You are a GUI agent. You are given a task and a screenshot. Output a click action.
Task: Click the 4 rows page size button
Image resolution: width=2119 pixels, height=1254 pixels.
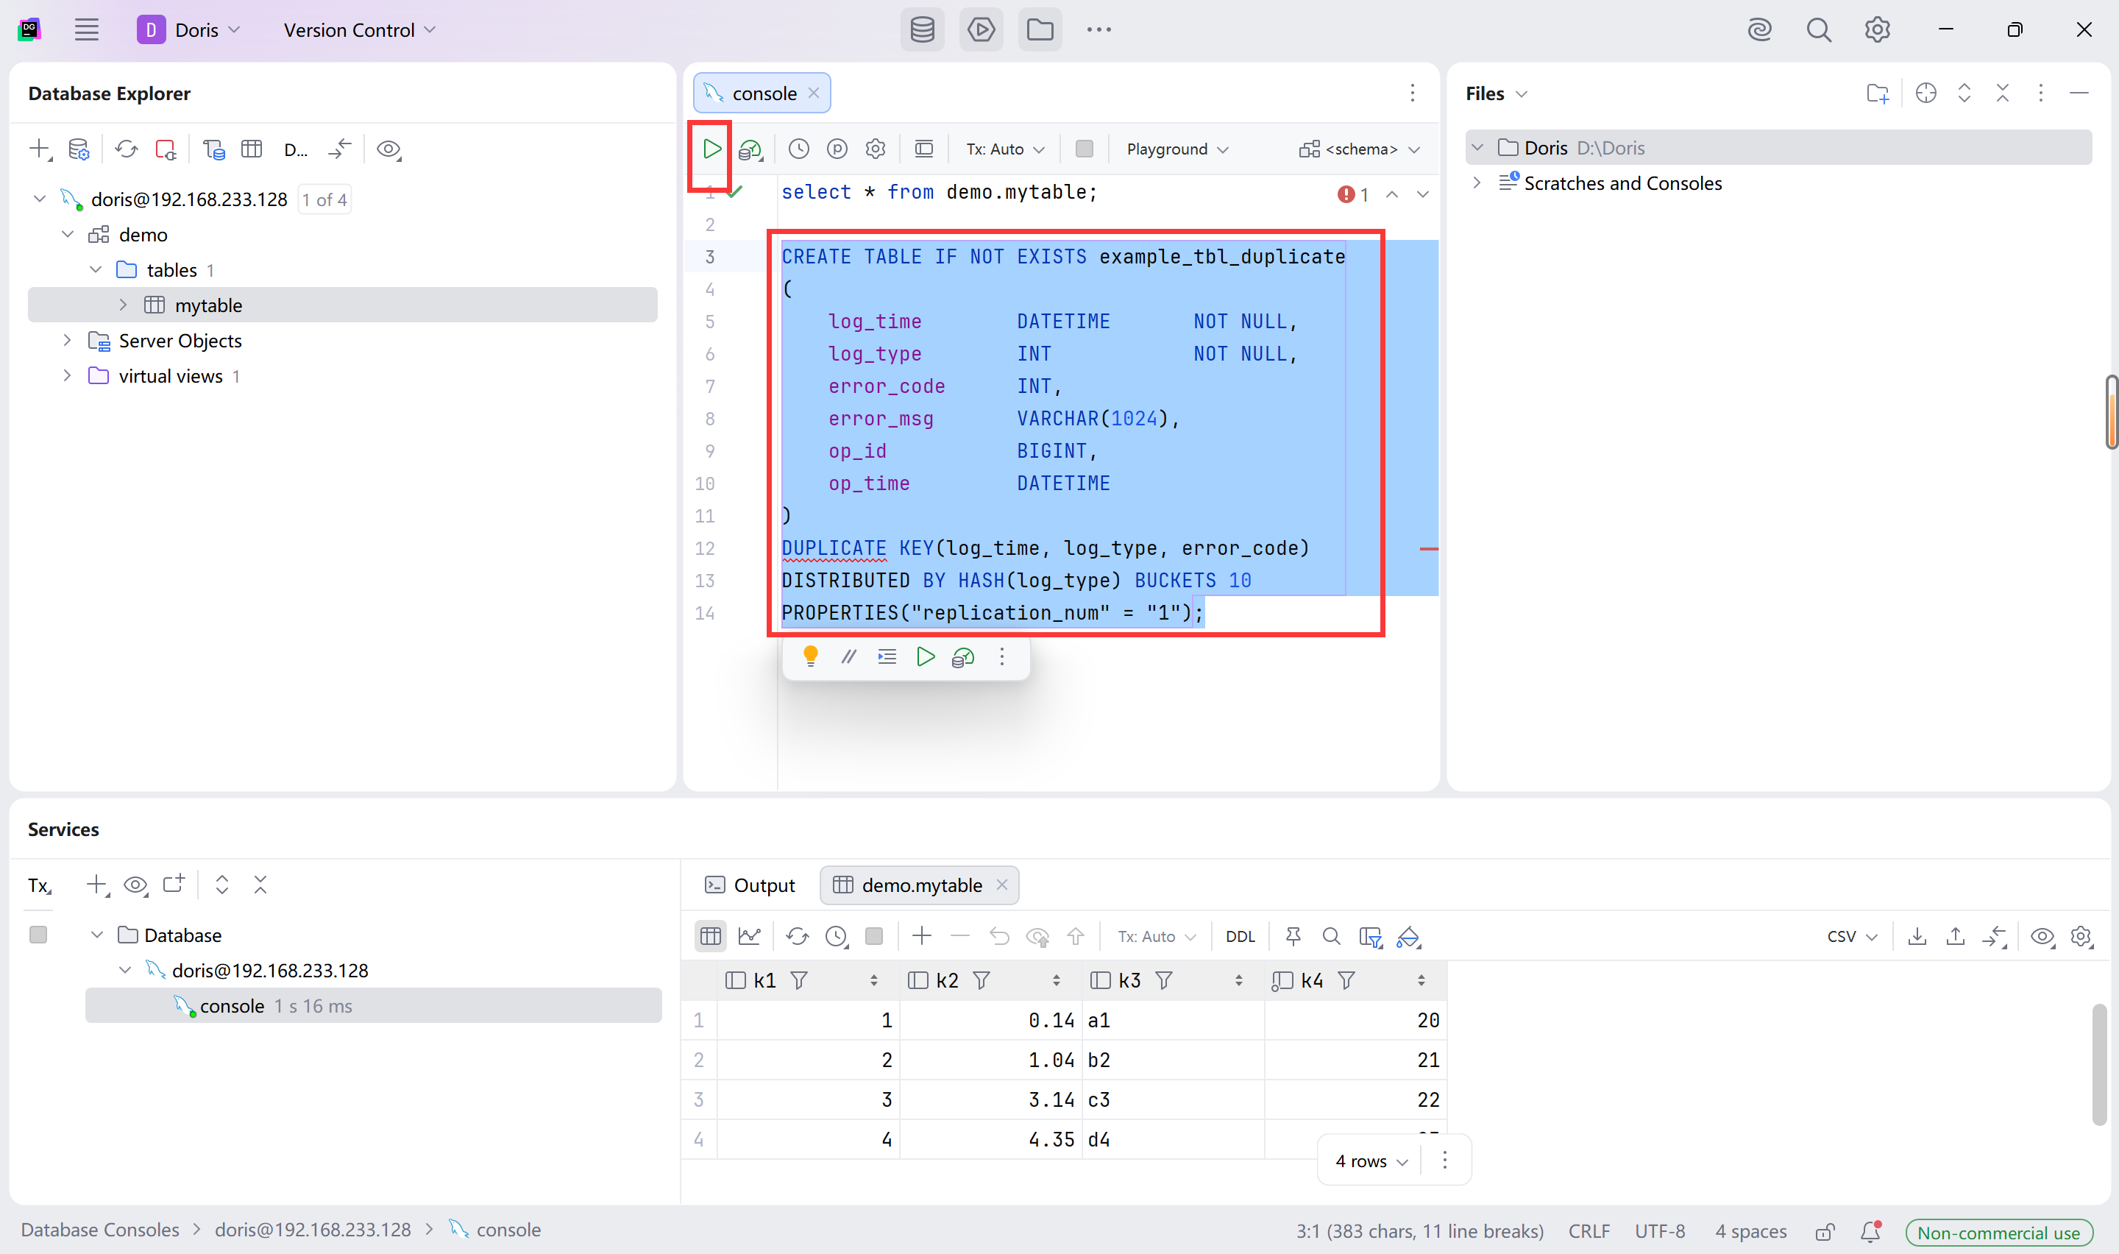point(1371,1161)
